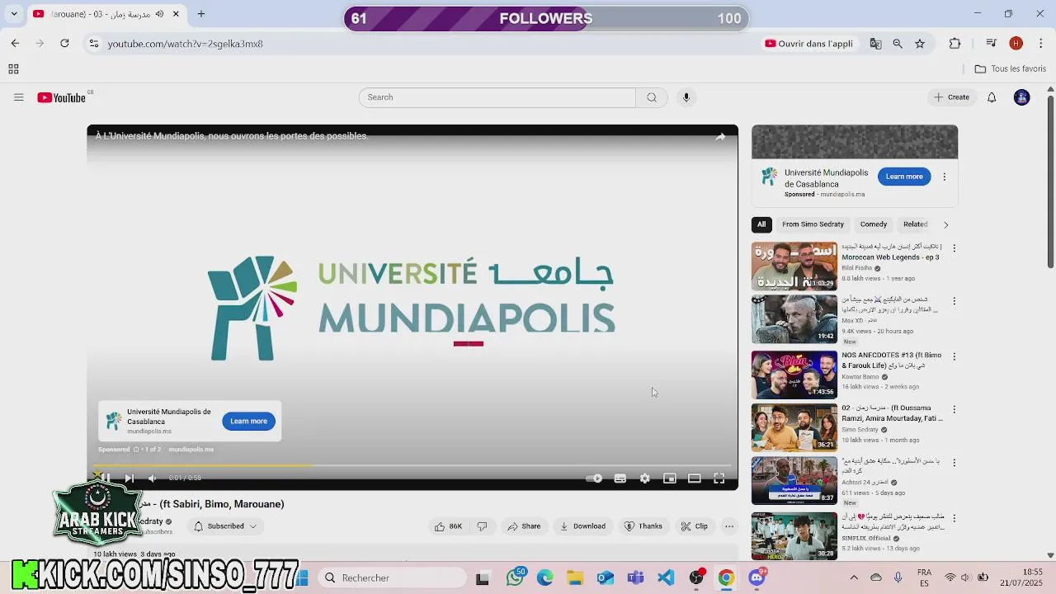Click the share arrow on the video ad

pyautogui.click(x=720, y=137)
